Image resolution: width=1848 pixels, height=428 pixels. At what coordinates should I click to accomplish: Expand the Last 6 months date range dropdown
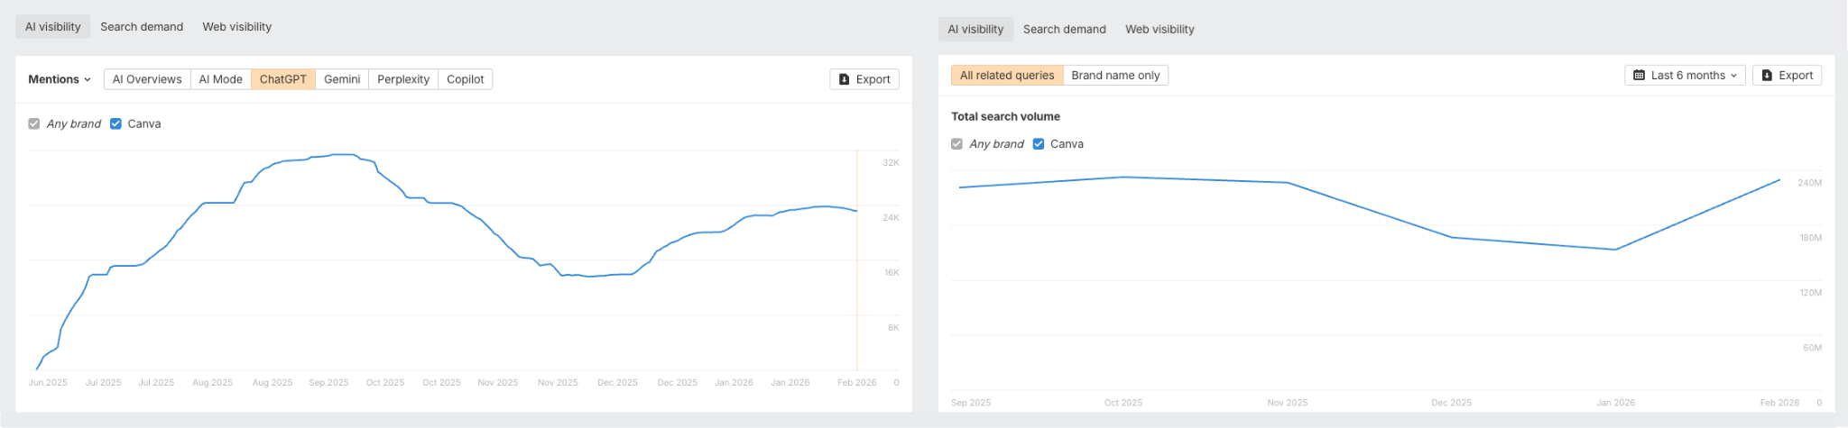click(x=1686, y=76)
